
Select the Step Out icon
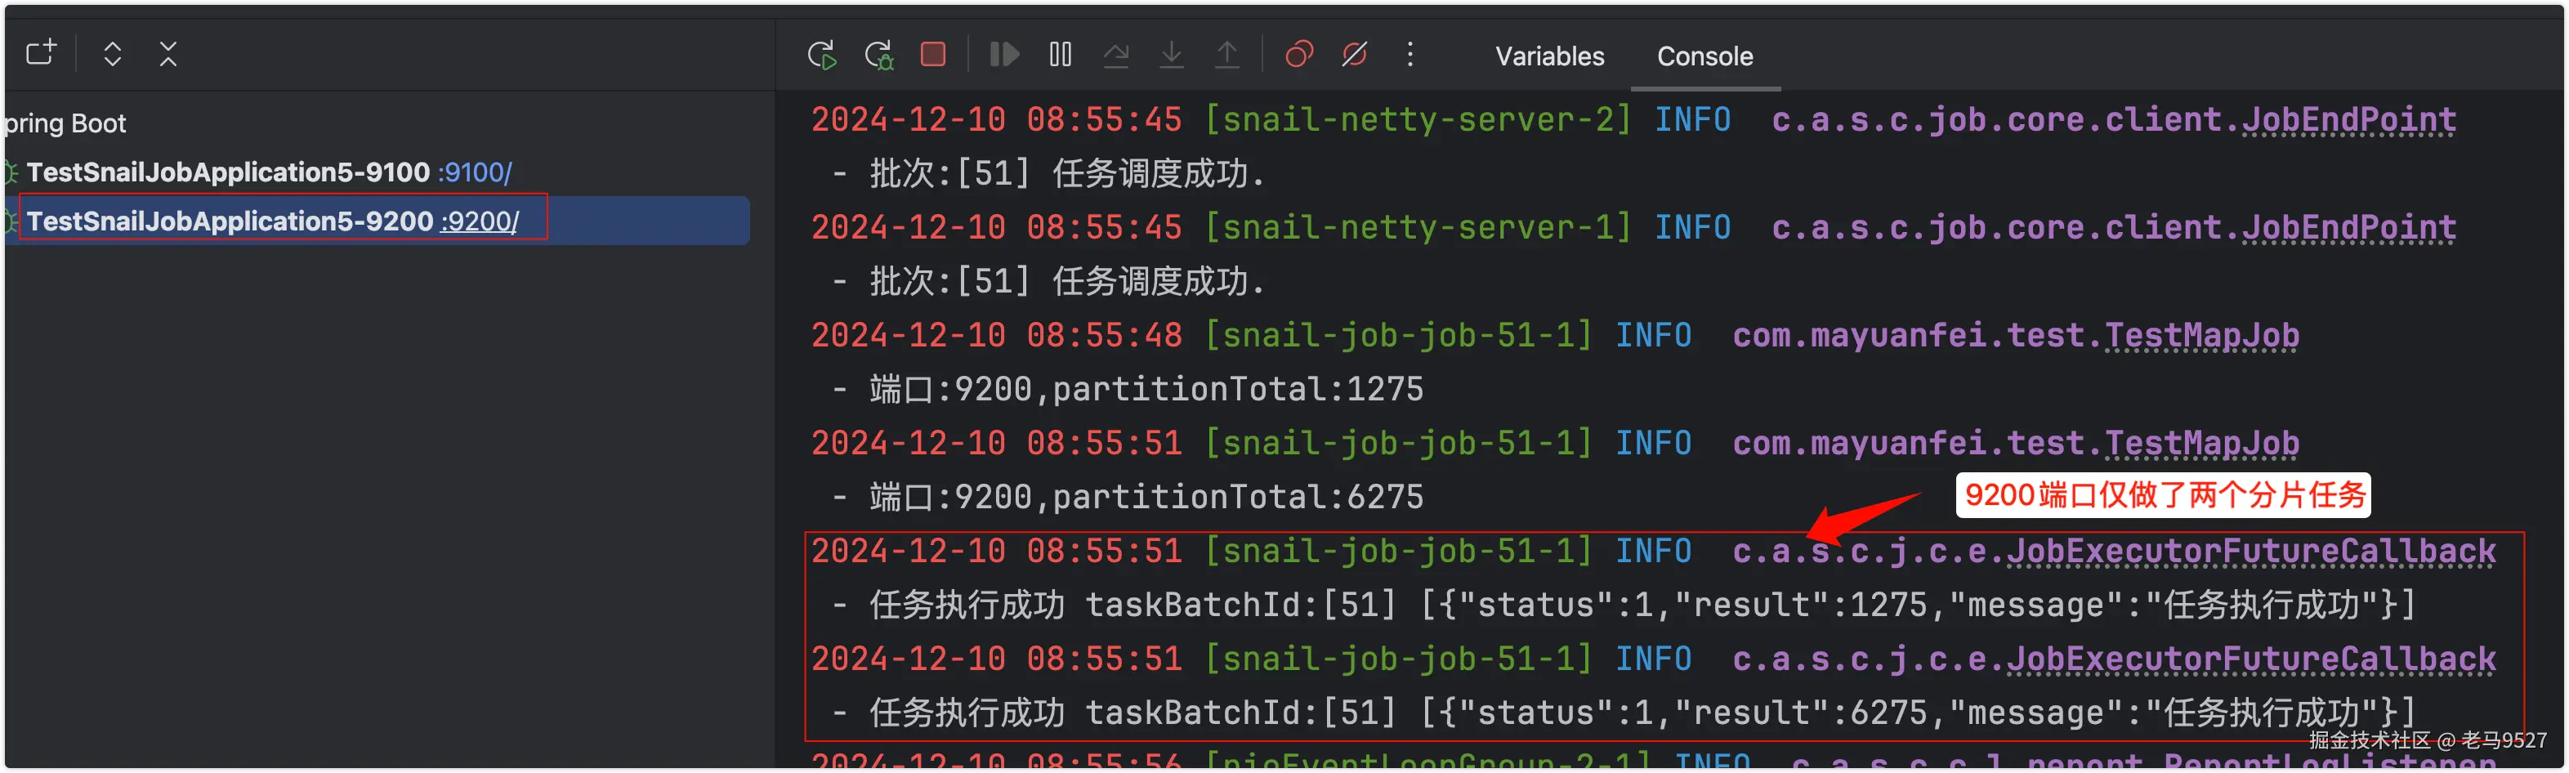pyautogui.click(x=1227, y=54)
